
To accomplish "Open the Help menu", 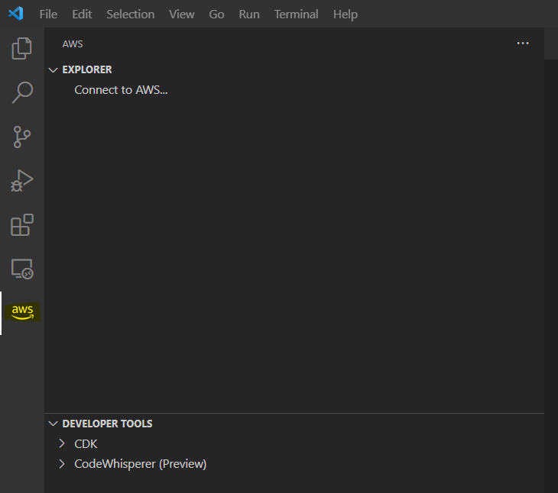I will tap(346, 14).
